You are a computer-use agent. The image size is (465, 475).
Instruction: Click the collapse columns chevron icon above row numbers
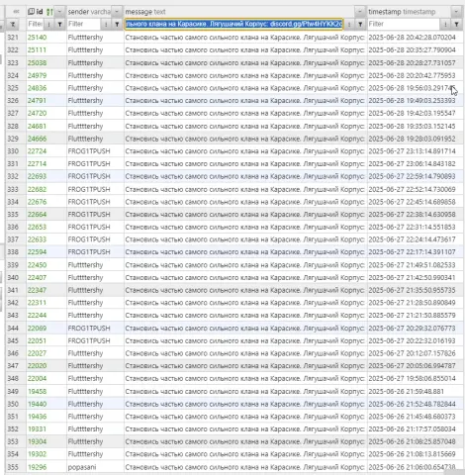(x=16, y=12)
